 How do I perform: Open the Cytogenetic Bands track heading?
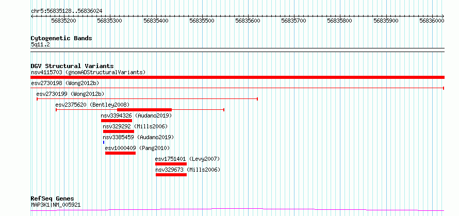(x=61, y=38)
